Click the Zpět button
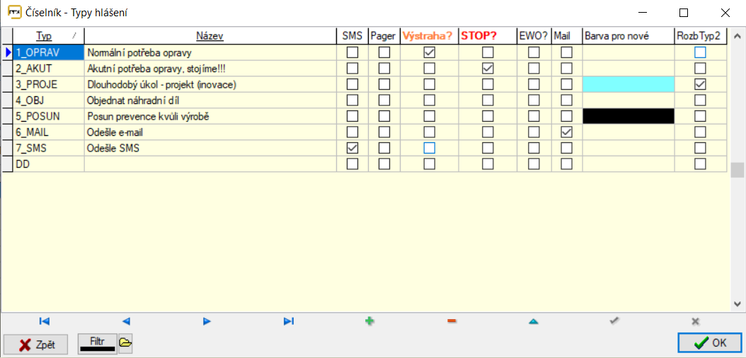The width and height of the screenshot is (746, 358). click(35, 345)
